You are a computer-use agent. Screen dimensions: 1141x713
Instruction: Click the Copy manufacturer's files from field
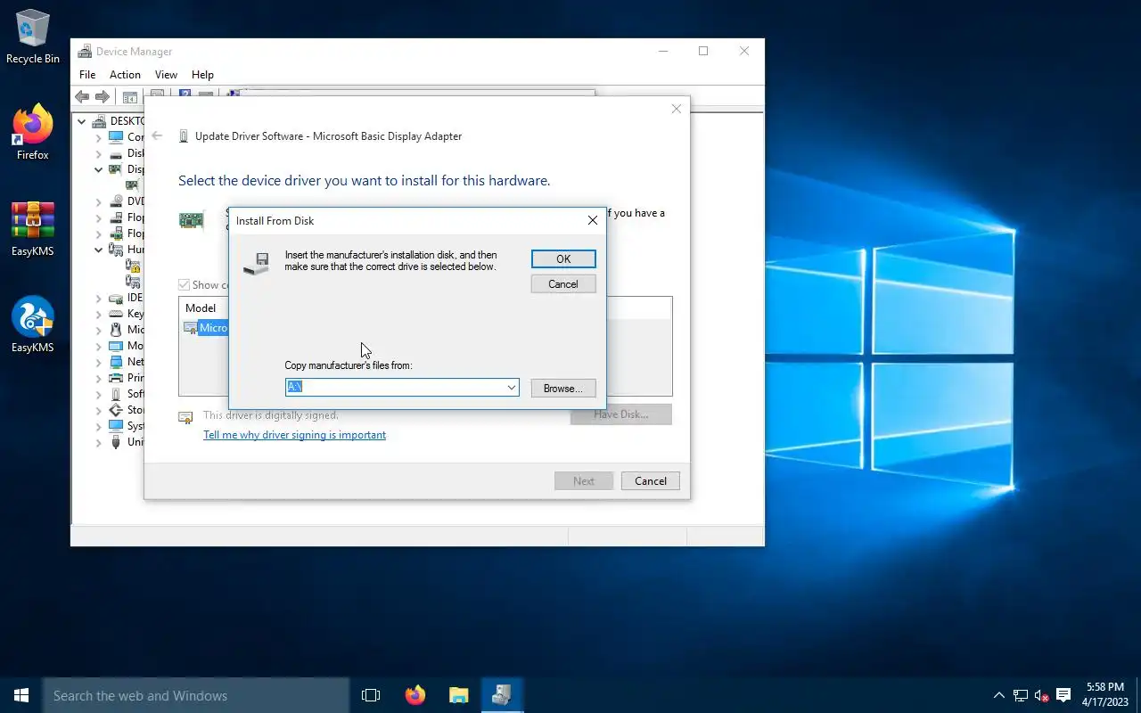click(402, 388)
